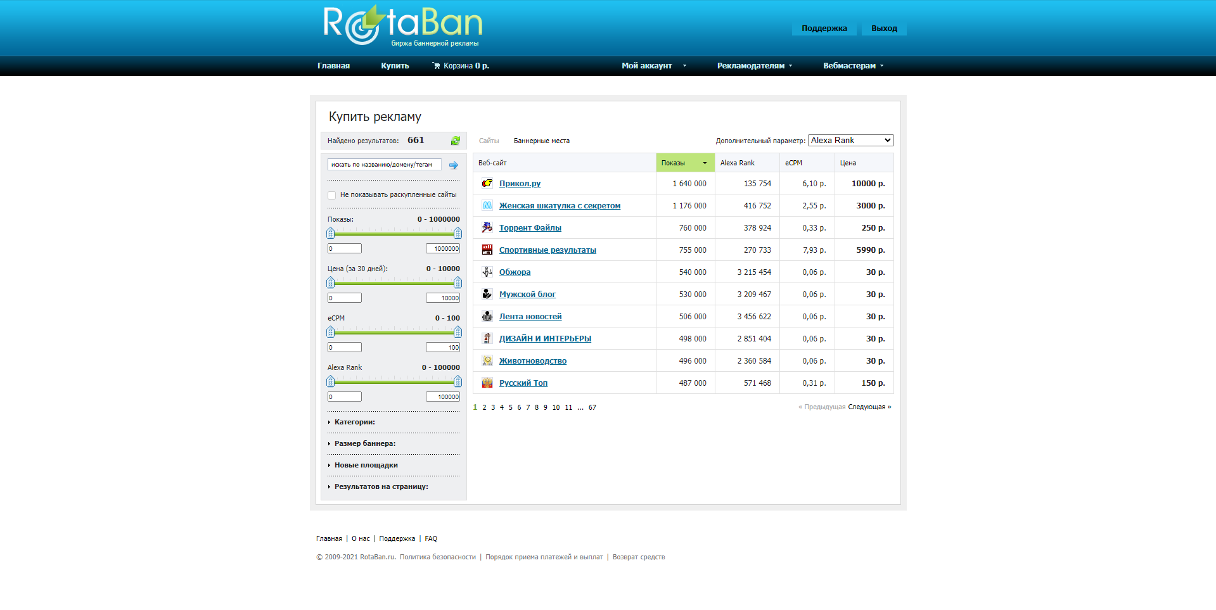Click the Выход logout button
The image size is (1216, 610).
point(884,29)
